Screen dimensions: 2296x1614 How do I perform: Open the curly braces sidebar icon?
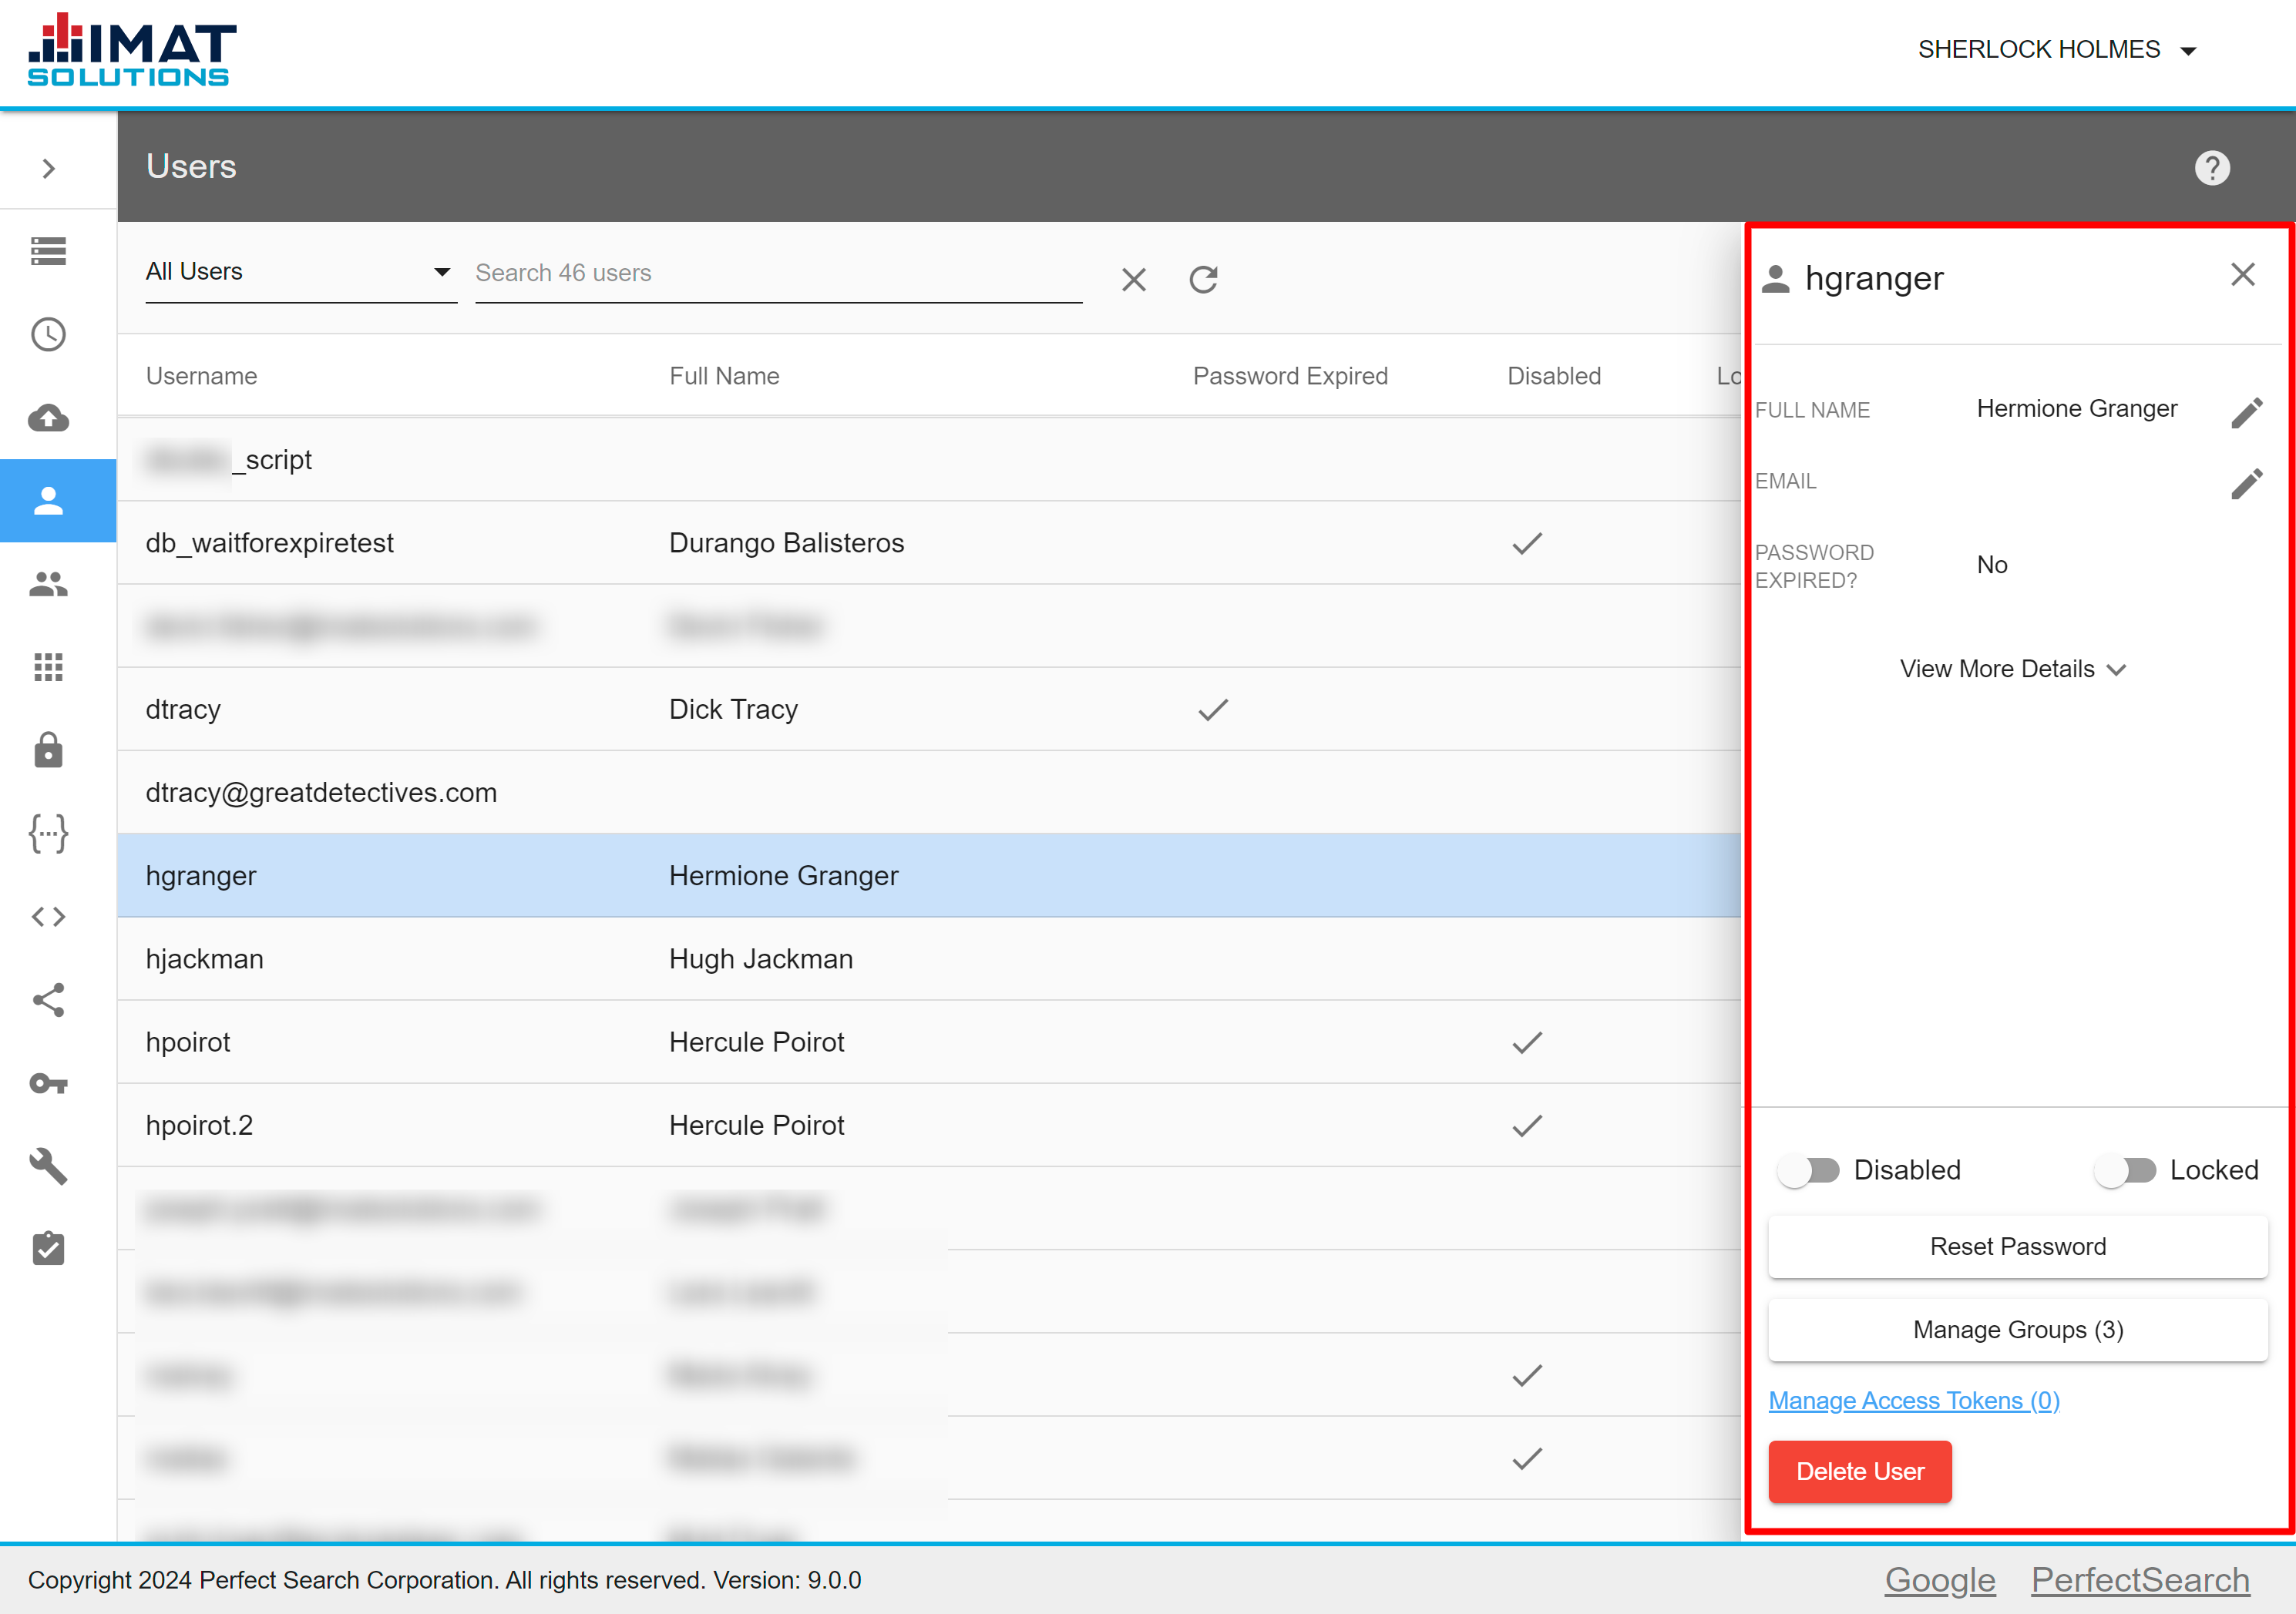tap(48, 834)
